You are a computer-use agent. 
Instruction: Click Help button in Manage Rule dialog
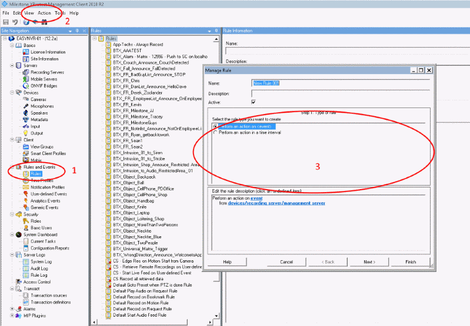pos(227,262)
